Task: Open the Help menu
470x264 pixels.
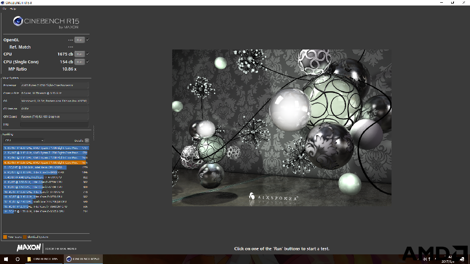Action: [12, 9]
